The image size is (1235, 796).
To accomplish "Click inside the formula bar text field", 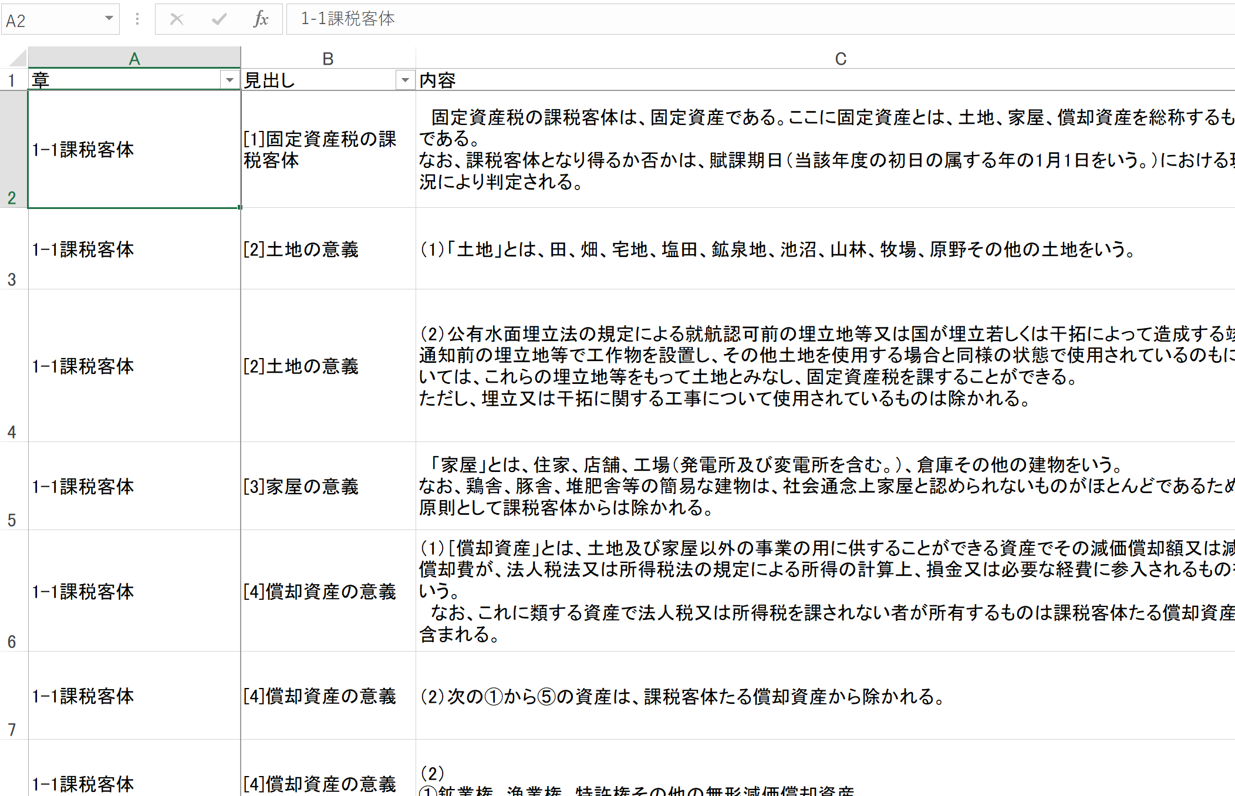I will tap(704, 19).
